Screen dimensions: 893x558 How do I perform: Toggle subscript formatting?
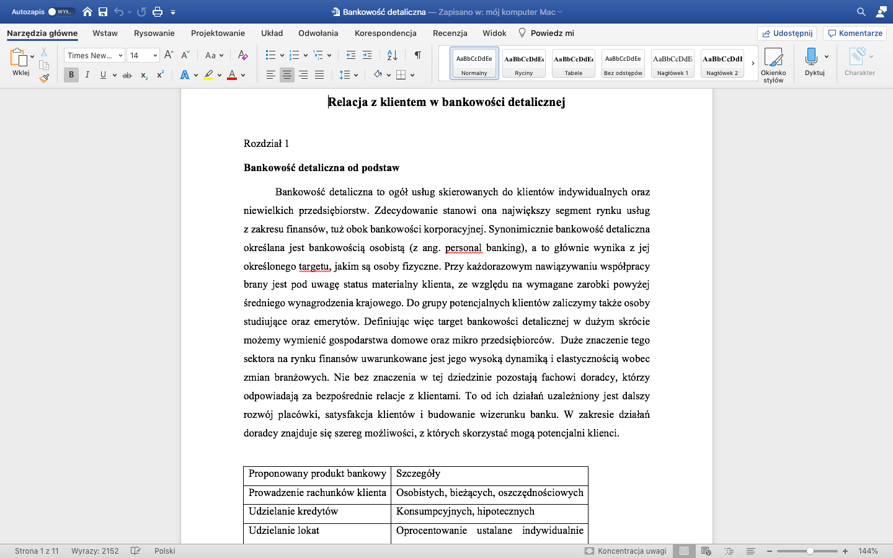(x=144, y=75)
